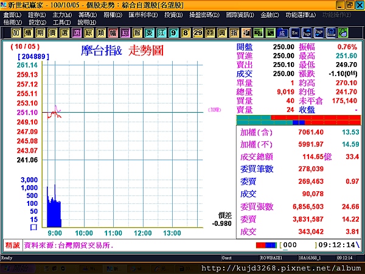The image size is (365, 274).
Task: Click the Page Up toolbar icon
Action: 307,33
